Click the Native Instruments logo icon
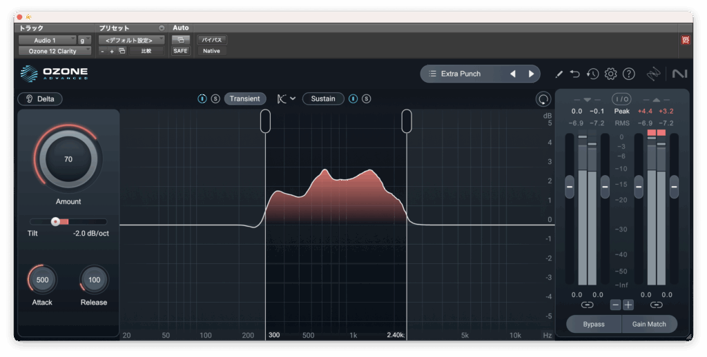This screenshot has width=707, height=357. (679, 74)
